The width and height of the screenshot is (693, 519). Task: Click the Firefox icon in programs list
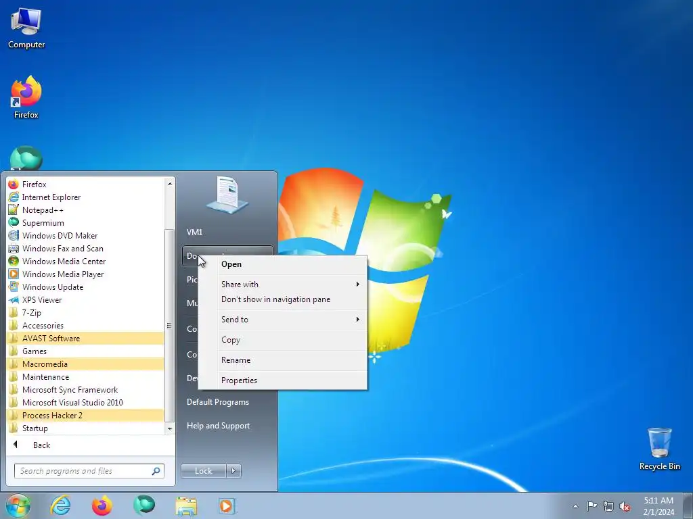click(14, 184)
